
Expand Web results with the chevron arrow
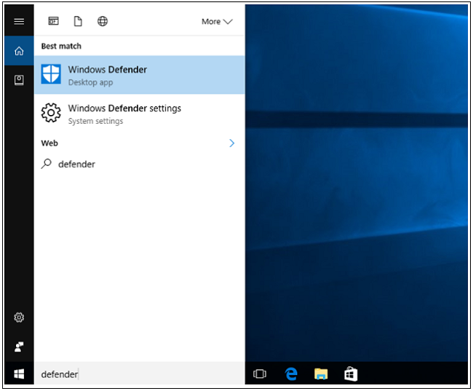[x=231, y=143]
